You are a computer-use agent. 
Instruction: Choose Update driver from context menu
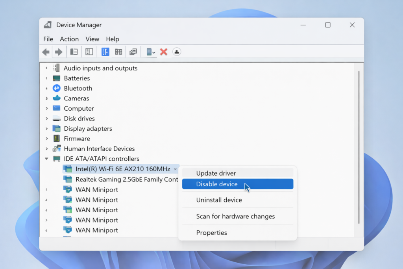click(x=237, y=173)
